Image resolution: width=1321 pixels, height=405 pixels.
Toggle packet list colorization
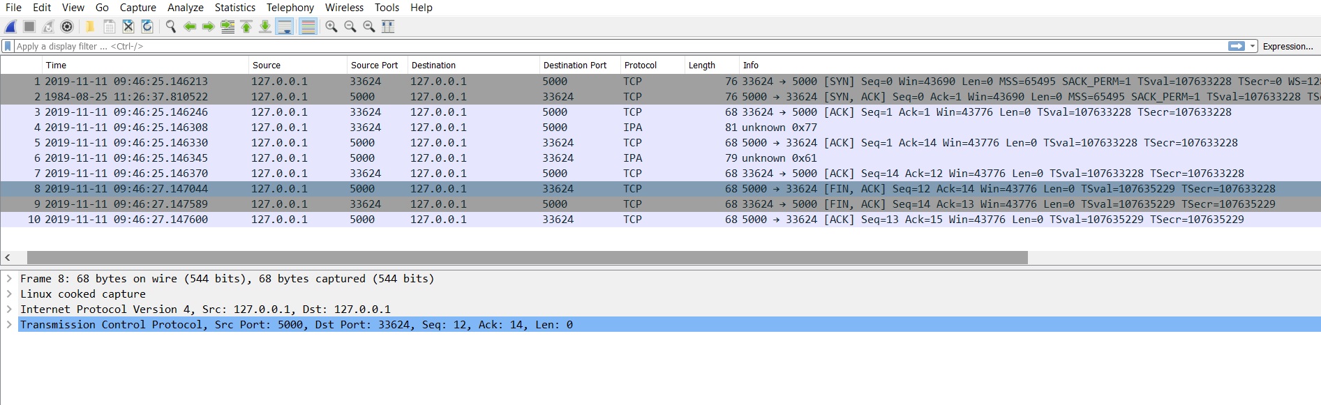tap(308, 26)
